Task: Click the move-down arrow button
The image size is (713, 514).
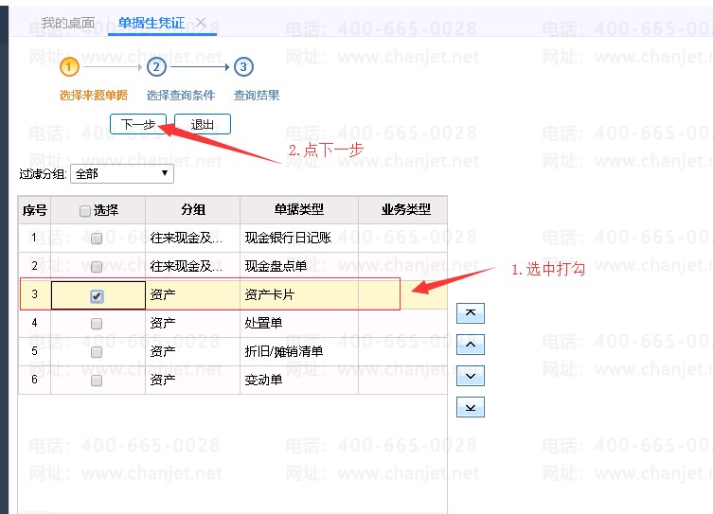Action: 471,376
